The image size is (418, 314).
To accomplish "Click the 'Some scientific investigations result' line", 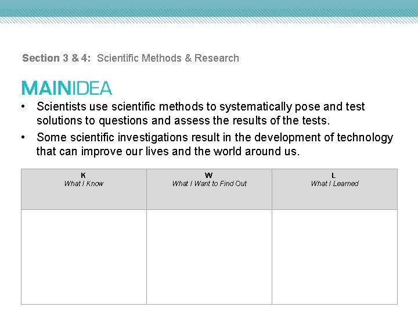I will [215, 137].
